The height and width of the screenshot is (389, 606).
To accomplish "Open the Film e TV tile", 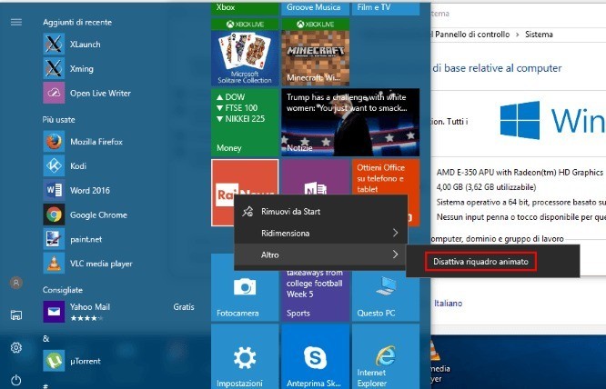I will pos(386,8).
